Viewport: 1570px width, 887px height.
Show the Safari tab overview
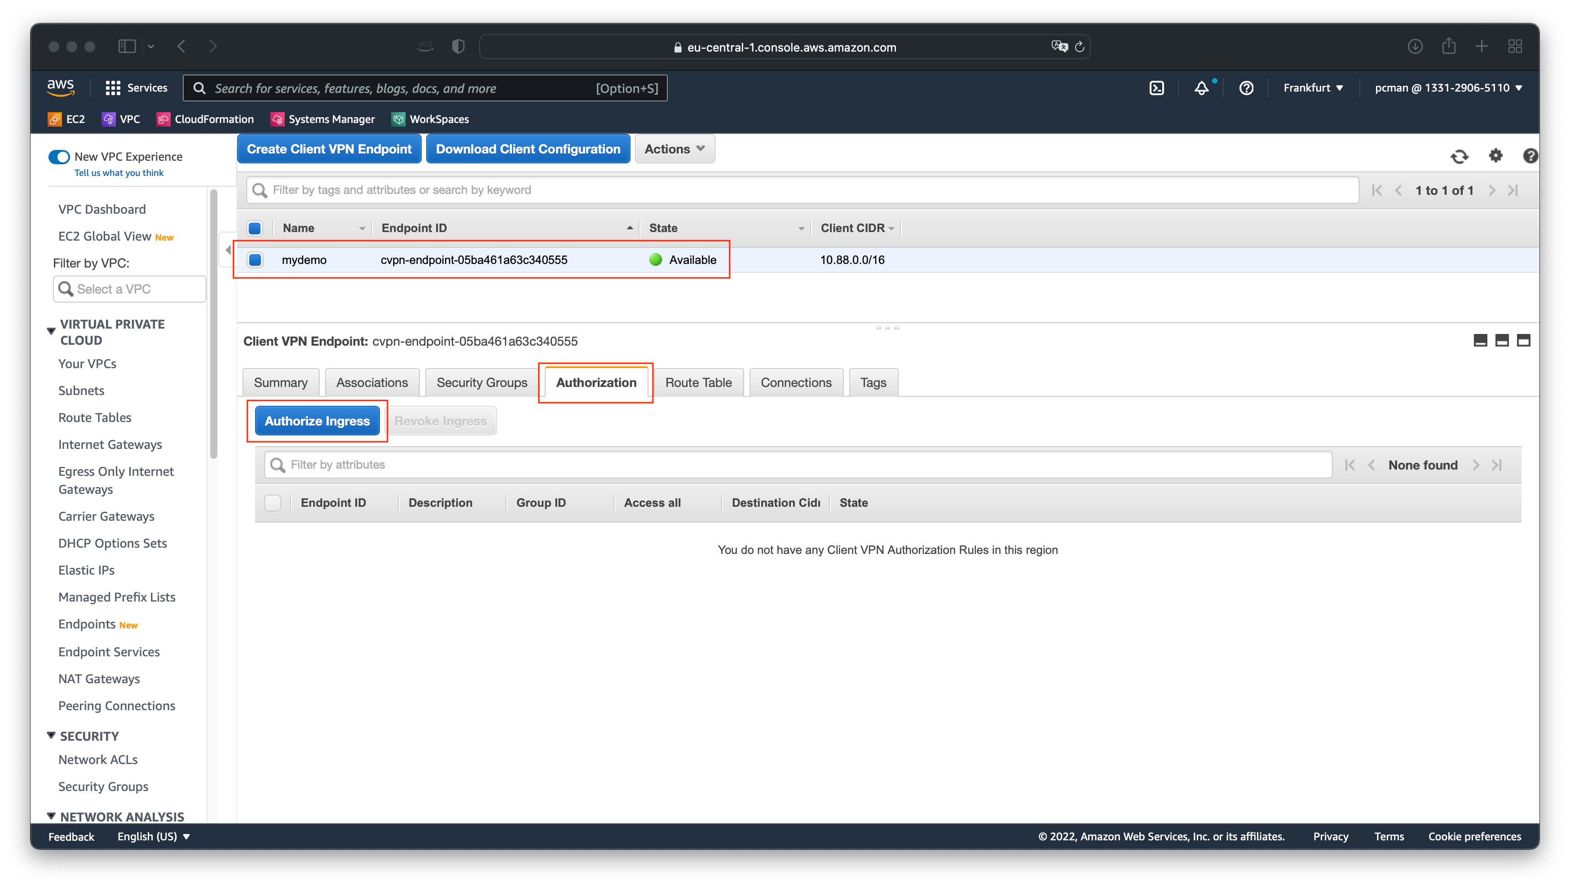tap(1515, 46)
